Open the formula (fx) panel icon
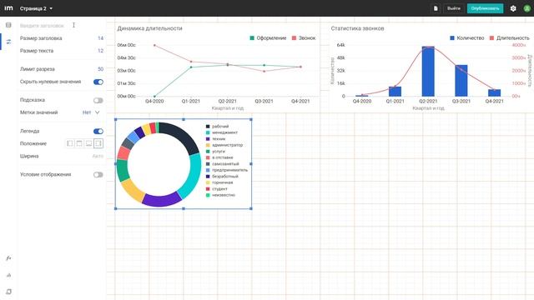Screen dimensions: 534x300 point(8,258)
